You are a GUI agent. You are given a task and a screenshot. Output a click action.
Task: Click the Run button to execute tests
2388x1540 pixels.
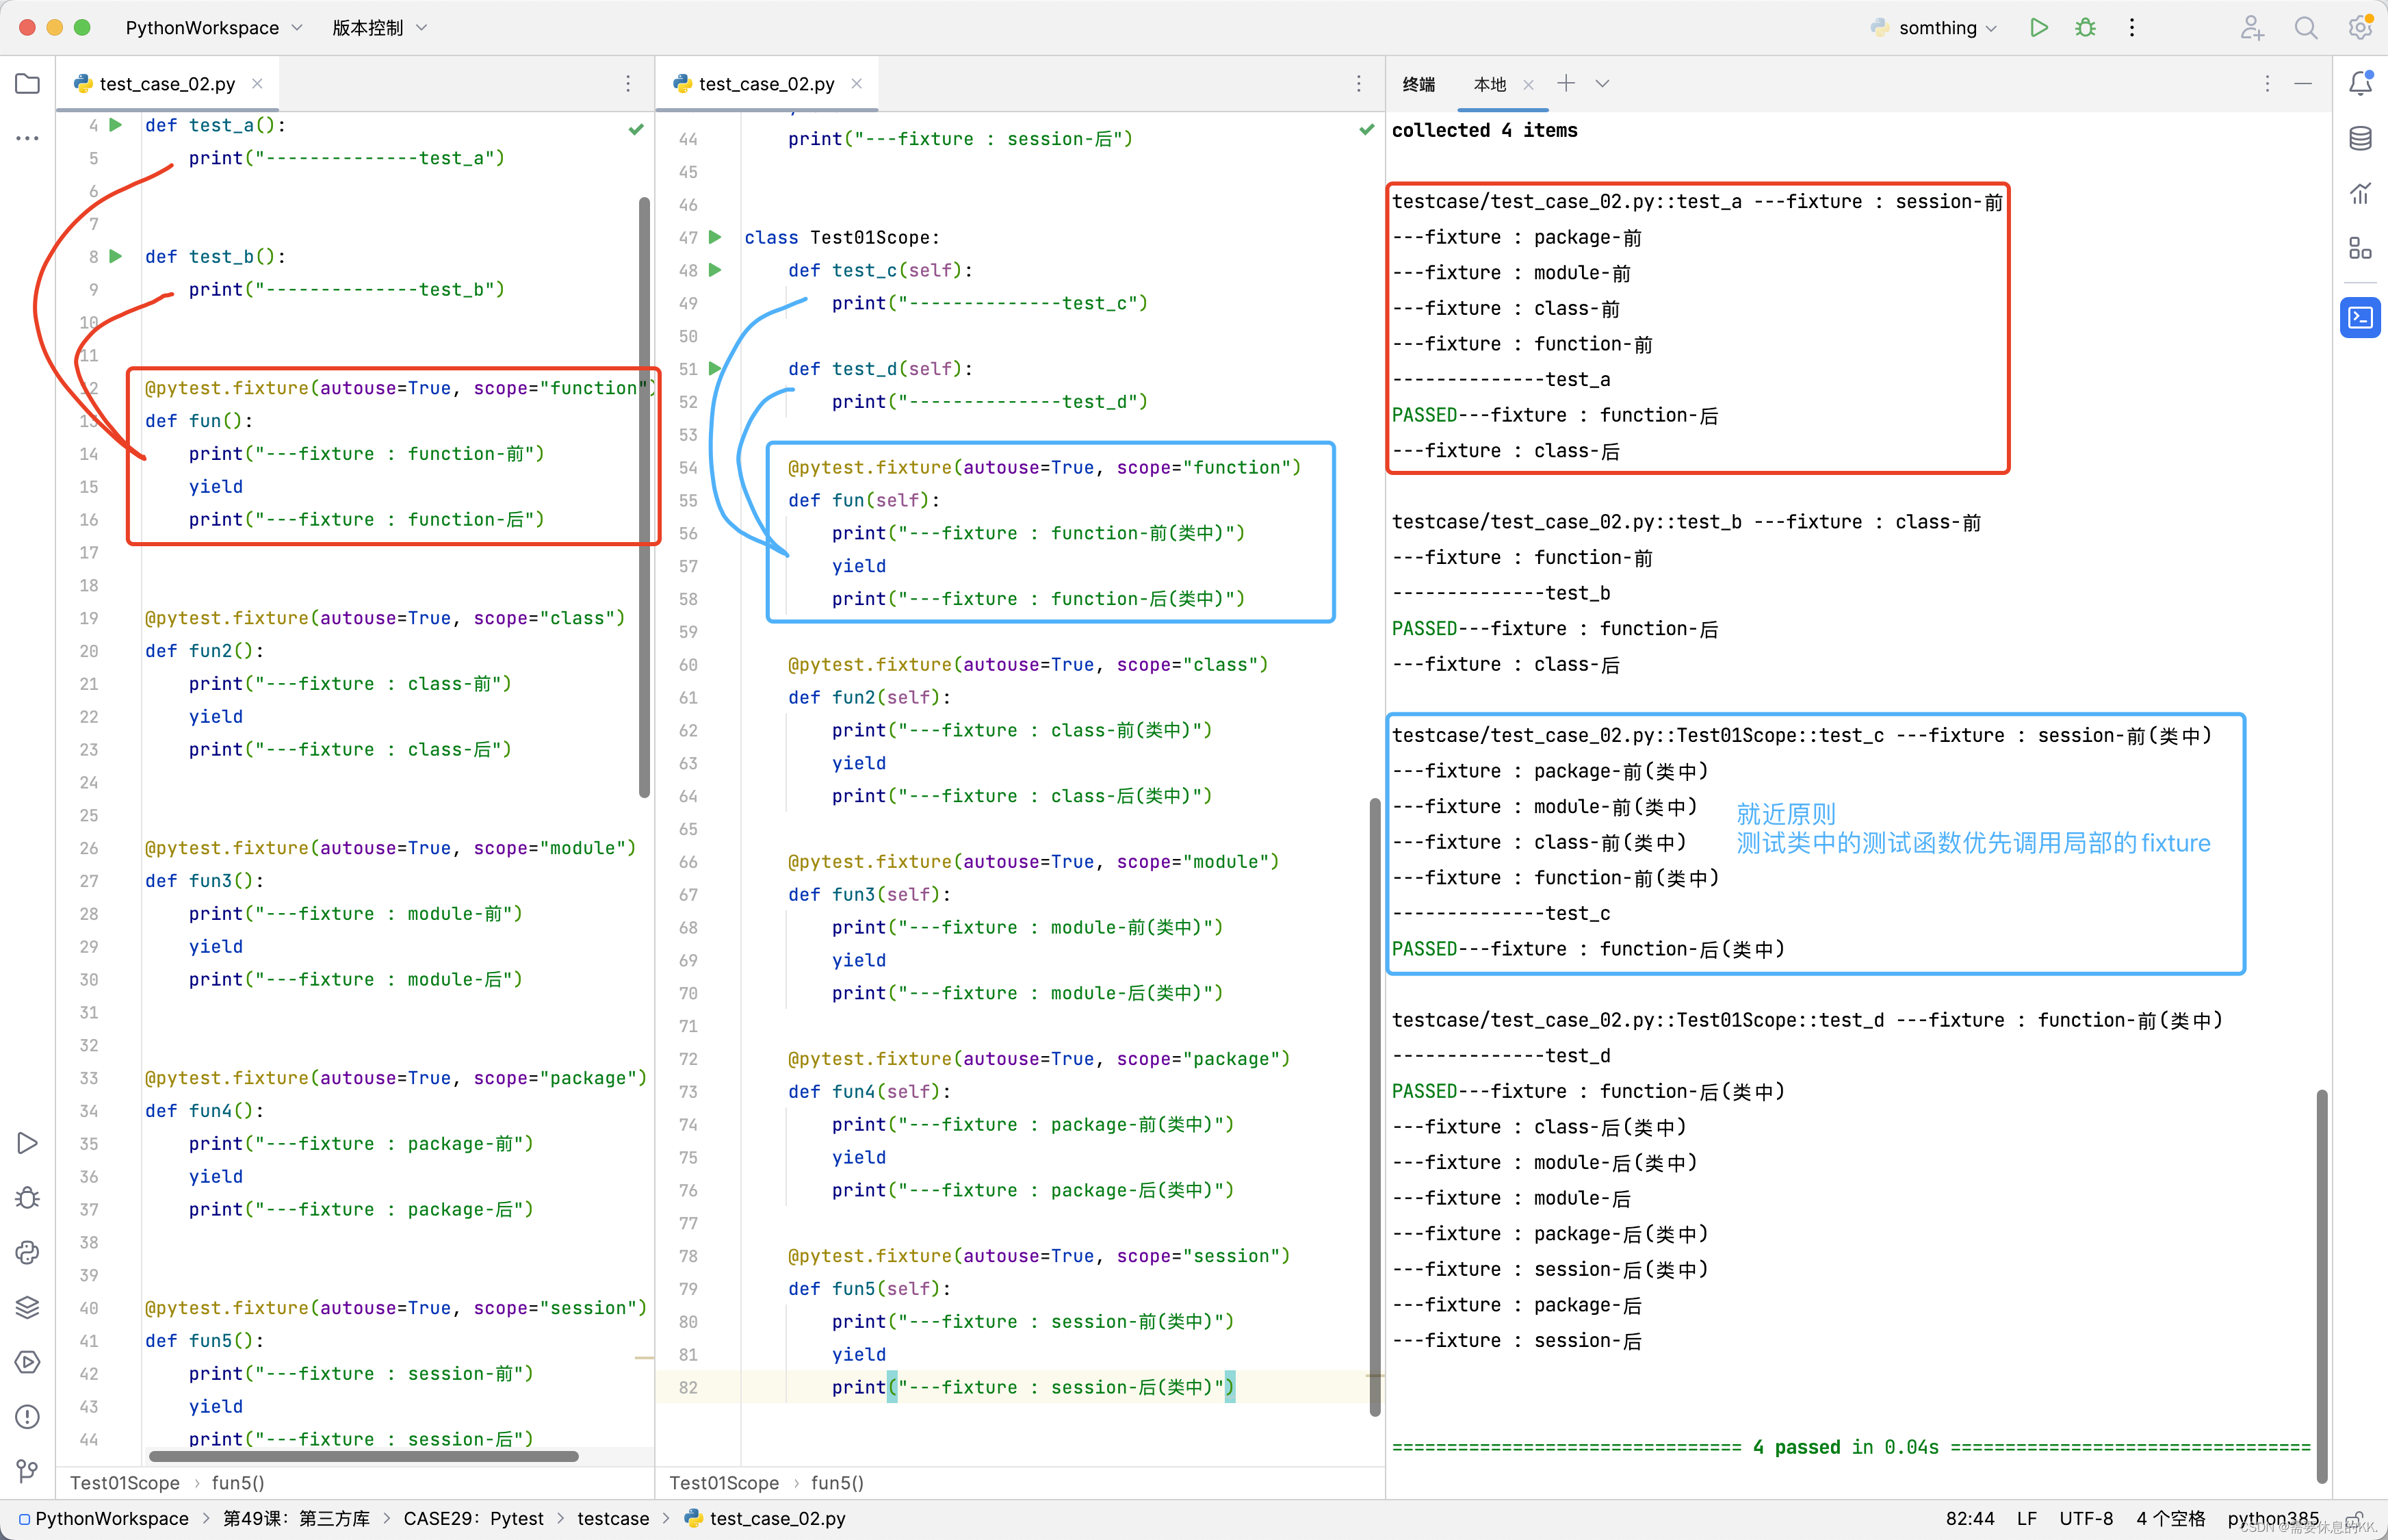2040,28
